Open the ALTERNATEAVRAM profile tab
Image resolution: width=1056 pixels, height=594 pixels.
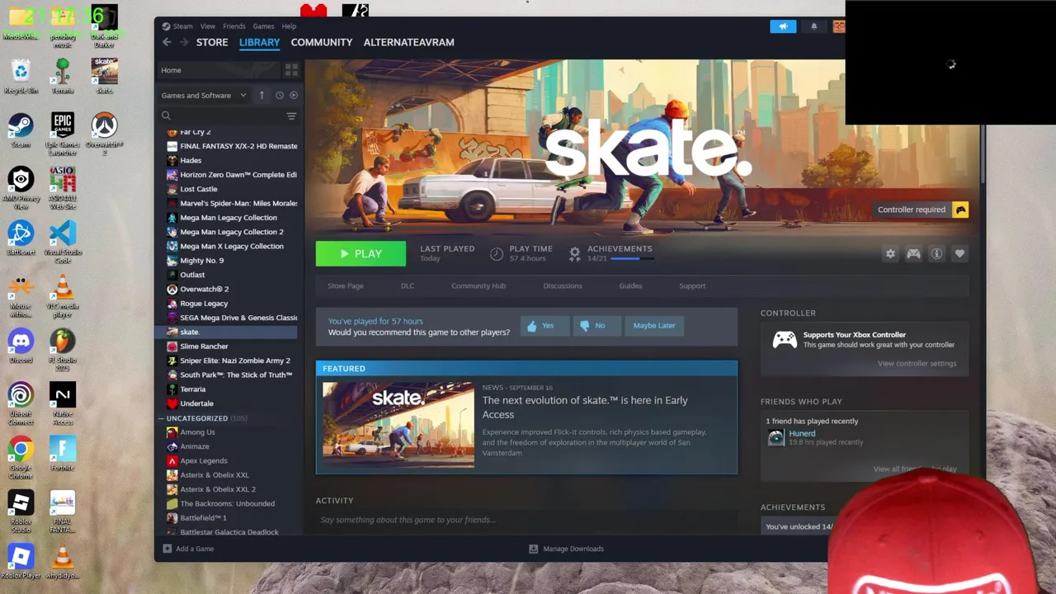pos(409,42)
